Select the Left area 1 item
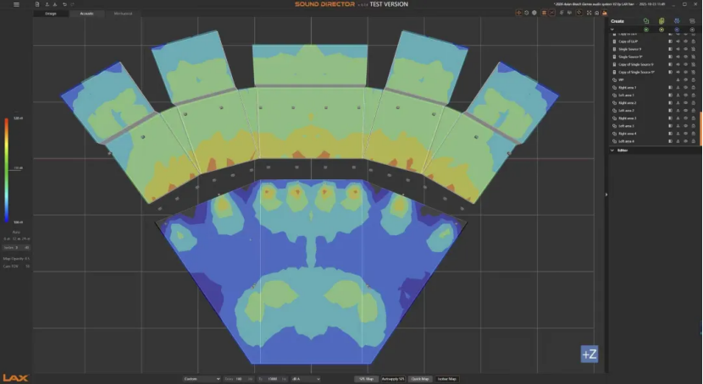The image size is (703, 384). pos(654,95)
